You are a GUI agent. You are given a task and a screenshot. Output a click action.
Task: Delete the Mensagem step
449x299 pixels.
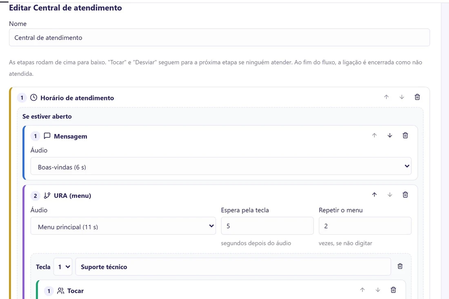[x=405, y=135]
